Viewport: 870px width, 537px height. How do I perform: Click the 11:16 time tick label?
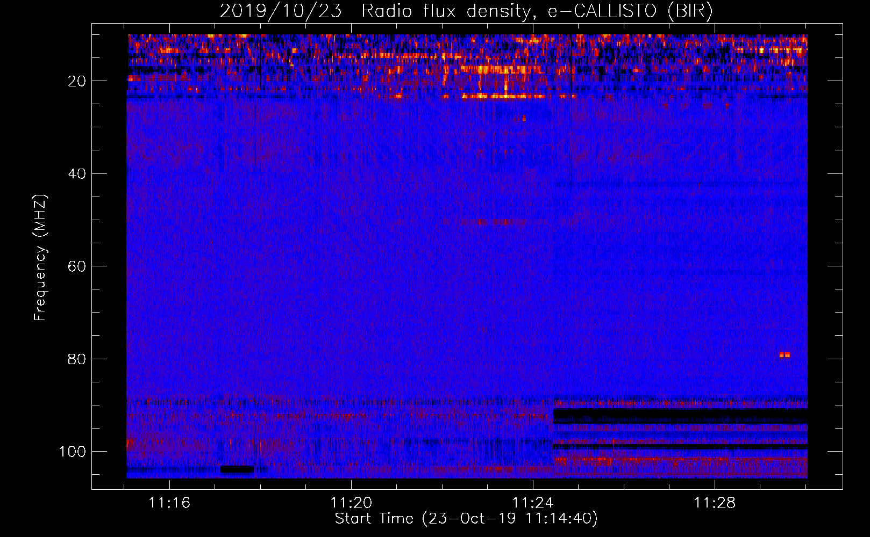169,503
